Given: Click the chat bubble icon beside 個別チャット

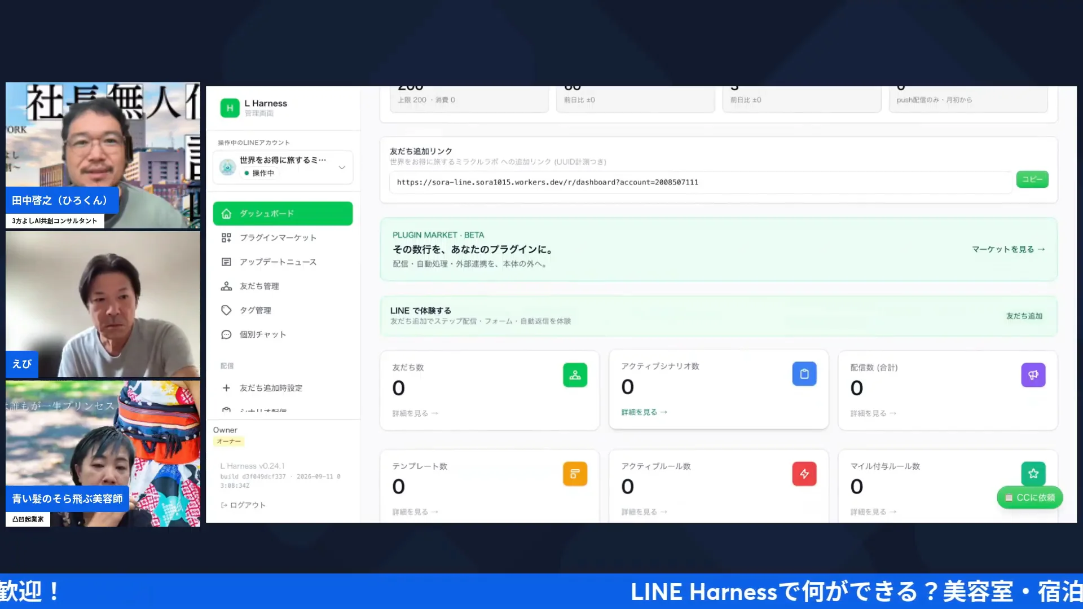Looking at the screenshot, I should (x=226, y=335).
